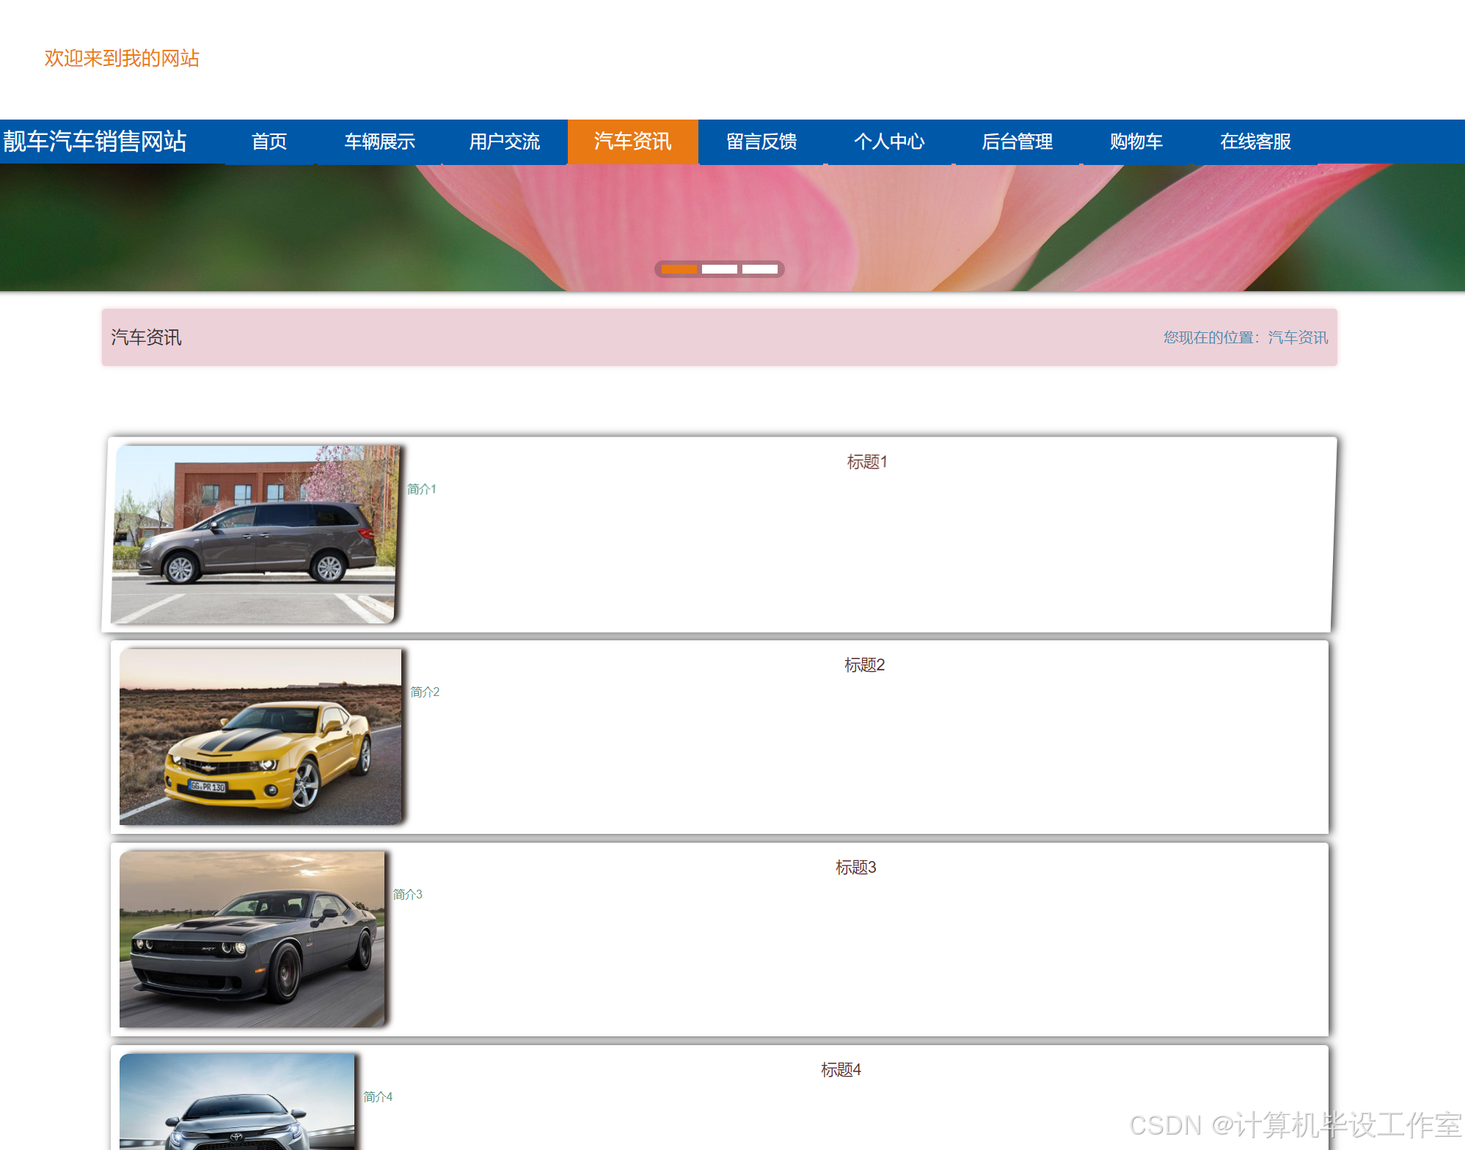The width and height of the screenshot is (1465, 1150).
Task: Navigate to 个人中心
Action: pyautogui.click(x=889, y=142)
